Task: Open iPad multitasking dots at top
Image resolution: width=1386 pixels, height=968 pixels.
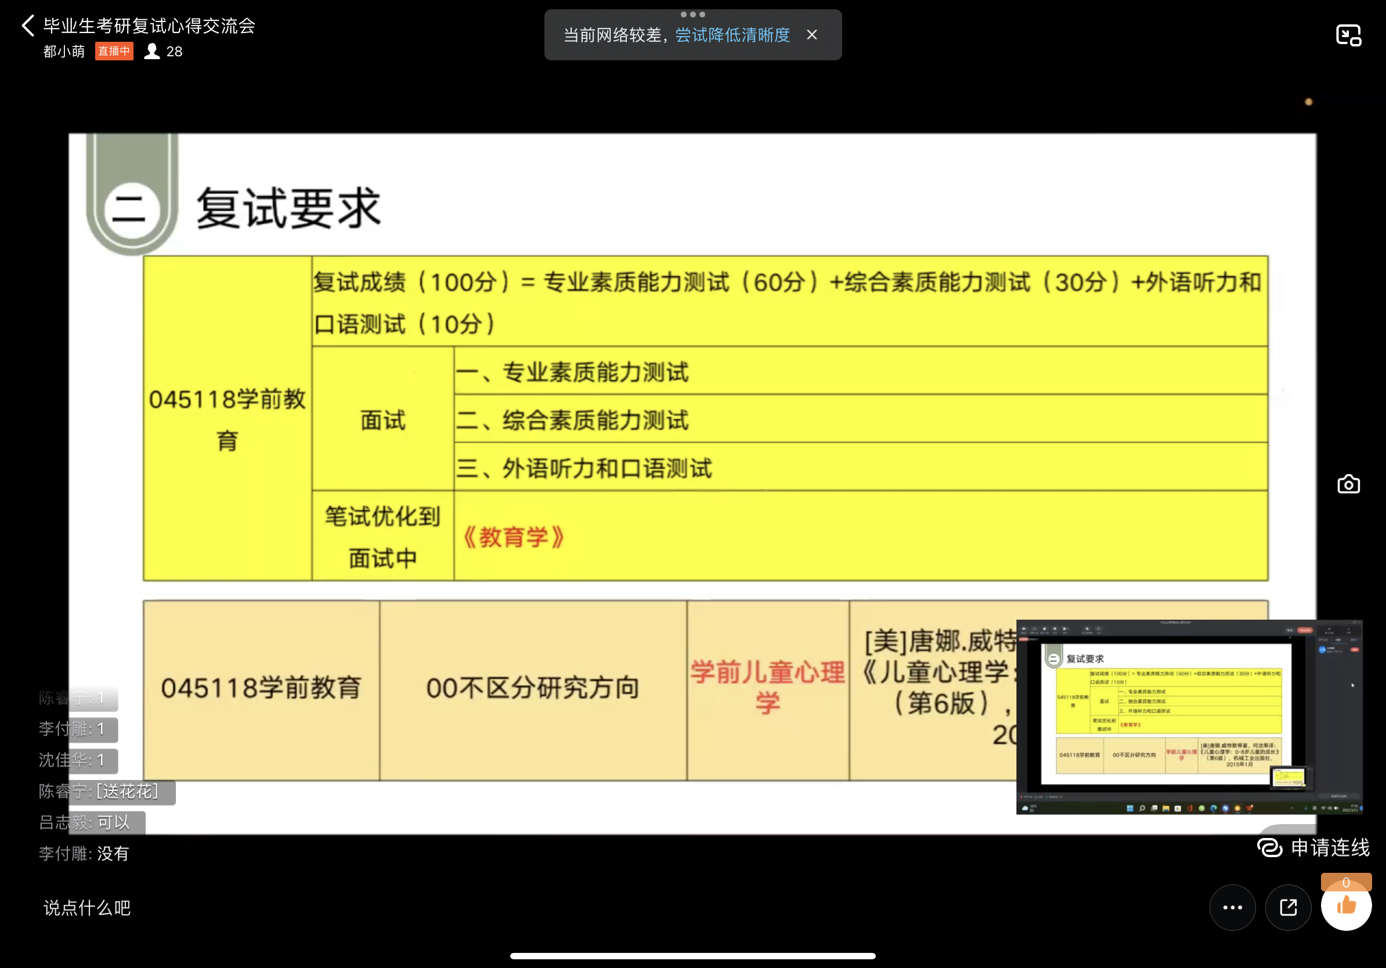Action: click(x=692, y=14)
